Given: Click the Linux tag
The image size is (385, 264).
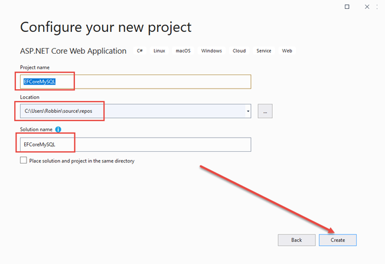Looking at the screenshot, I should click(159, 51).
